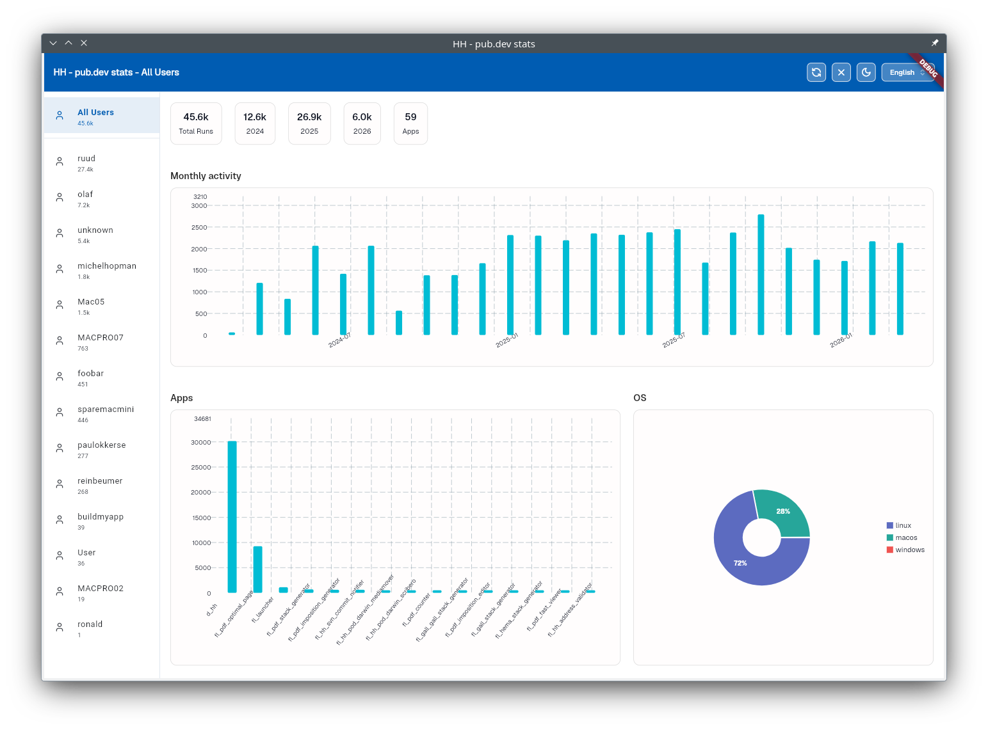Open the English language dropdown
Screen dimensions: 988x730
point(907,72)
